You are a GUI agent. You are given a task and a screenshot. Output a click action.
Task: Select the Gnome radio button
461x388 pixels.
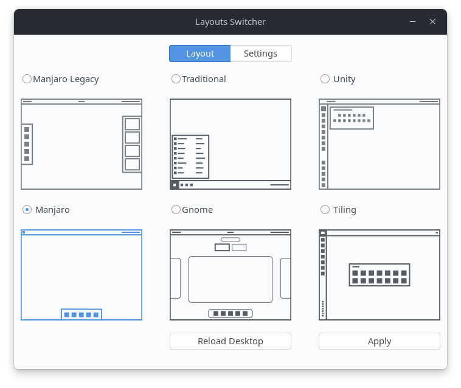[176, 210]
